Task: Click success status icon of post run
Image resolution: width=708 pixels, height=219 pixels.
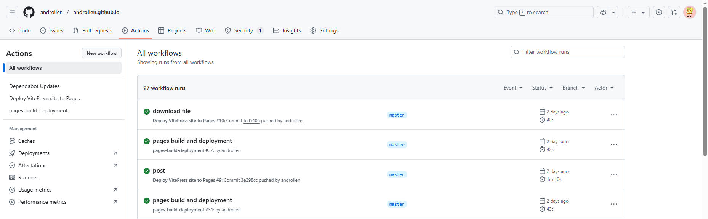Action: click(x=147, y=171)
